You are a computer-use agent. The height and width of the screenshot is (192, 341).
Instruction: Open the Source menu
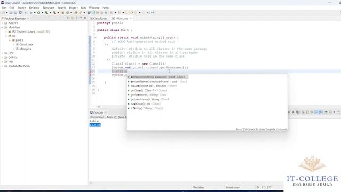[21, 7]
